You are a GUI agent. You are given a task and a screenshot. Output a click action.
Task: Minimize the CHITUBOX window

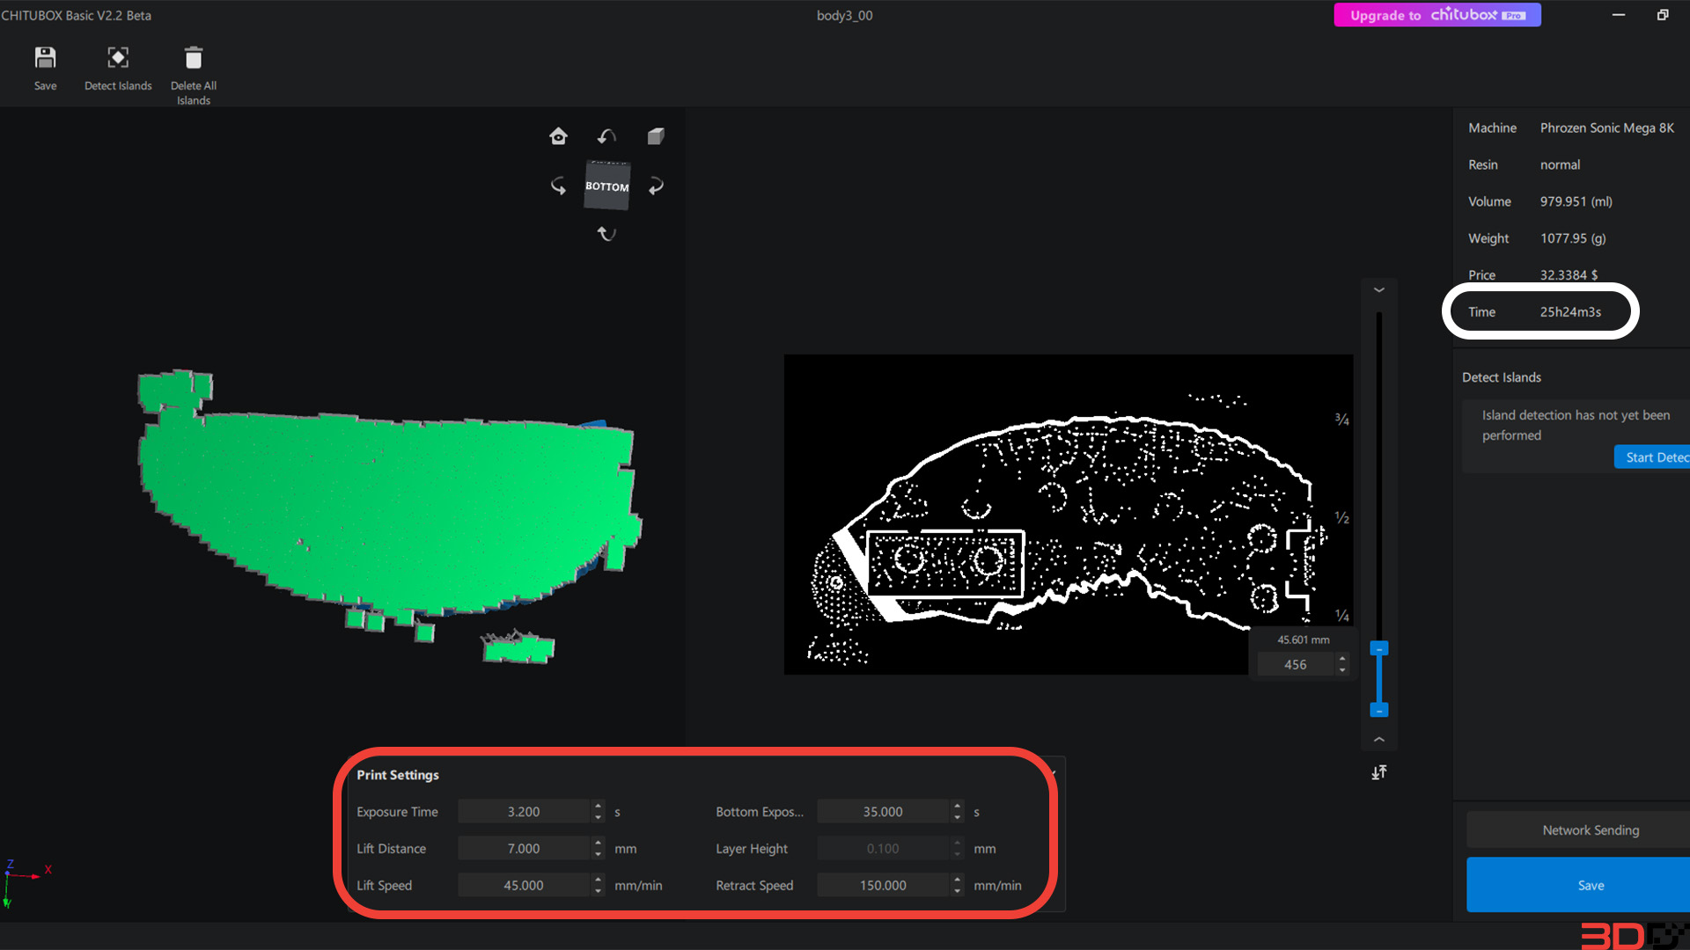(1618, 15)
